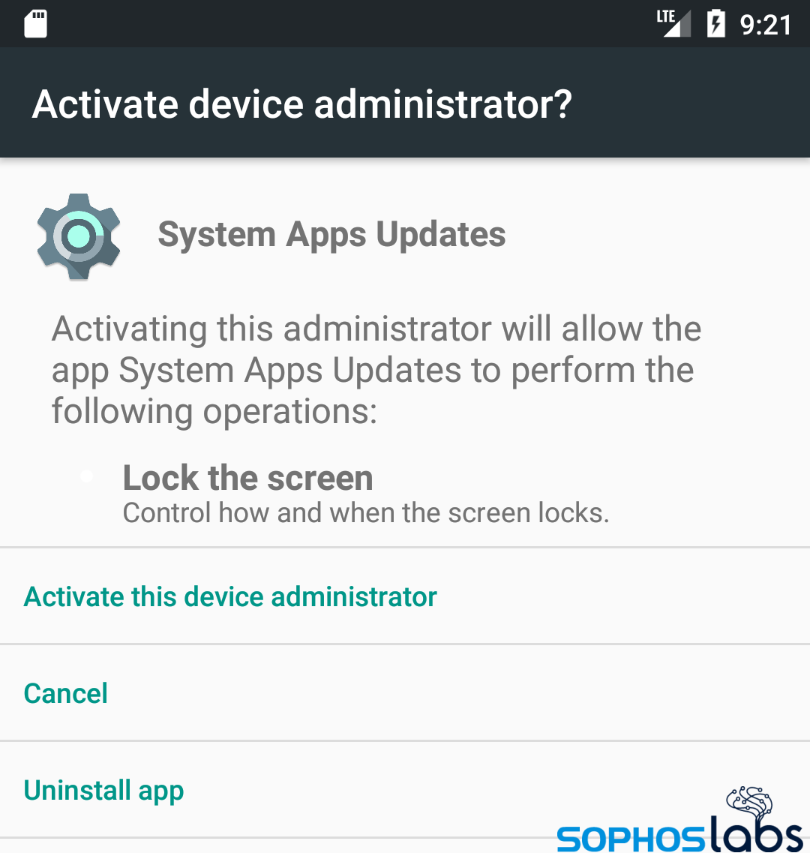Choose Uninstall app
The image size is (810, 853).
coord(405,790)
